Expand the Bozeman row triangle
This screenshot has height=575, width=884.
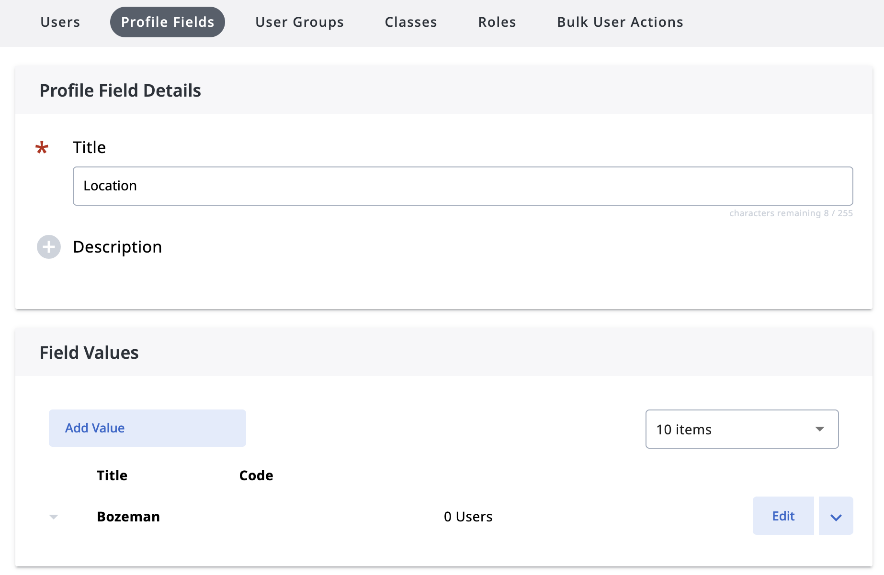tap(54, 517)
